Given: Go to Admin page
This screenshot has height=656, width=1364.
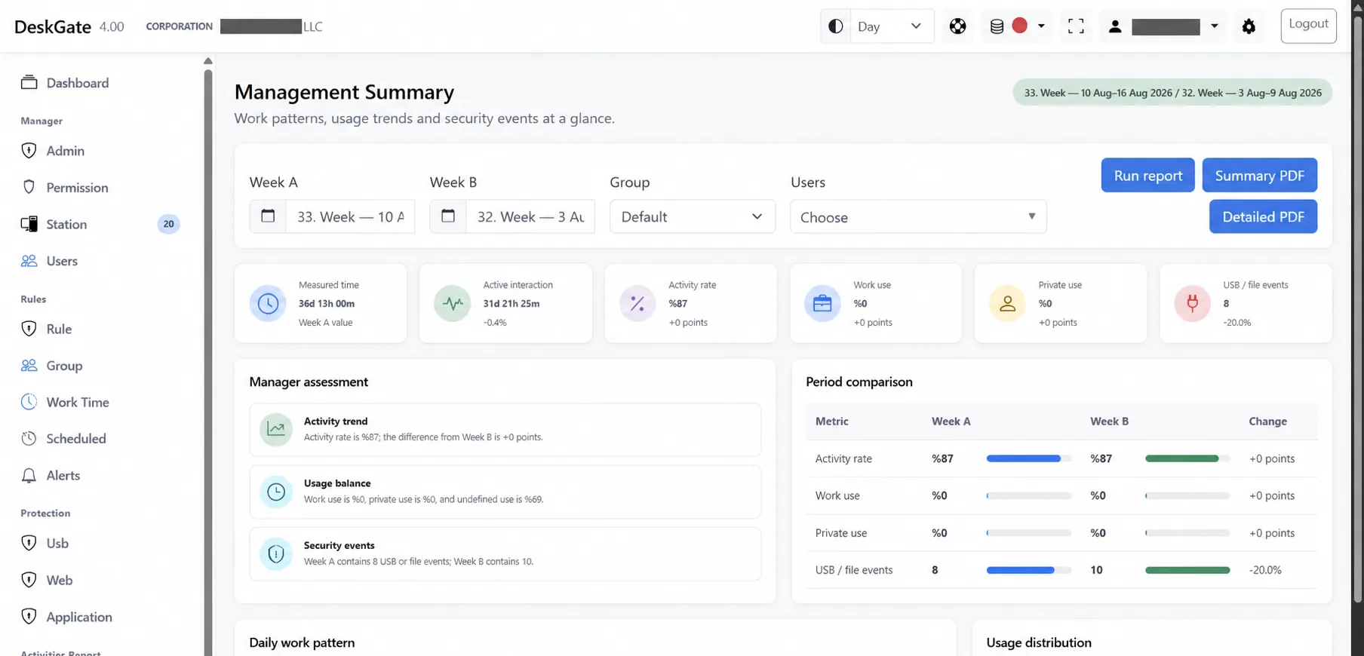Looking at the screenshot, I should tap(66, 151).
